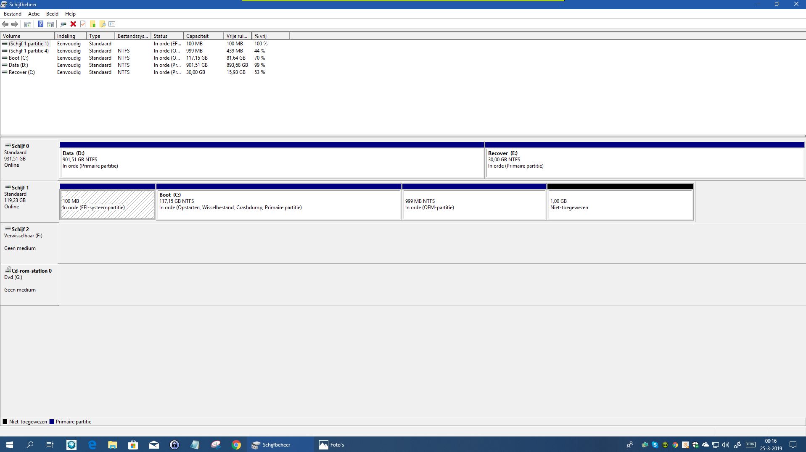Open the Beeld menu
Image resolution: width=806 pixels, height=452 pixels.
(52, 14)
